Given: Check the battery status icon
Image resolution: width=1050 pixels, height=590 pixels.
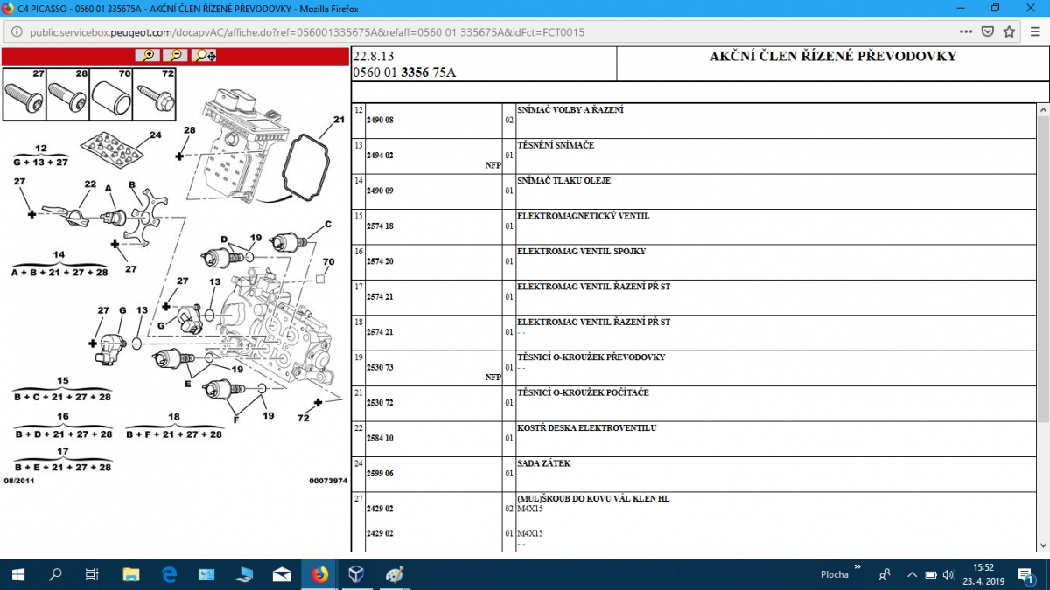Looking at the screenshot, I should coord(930,574).
